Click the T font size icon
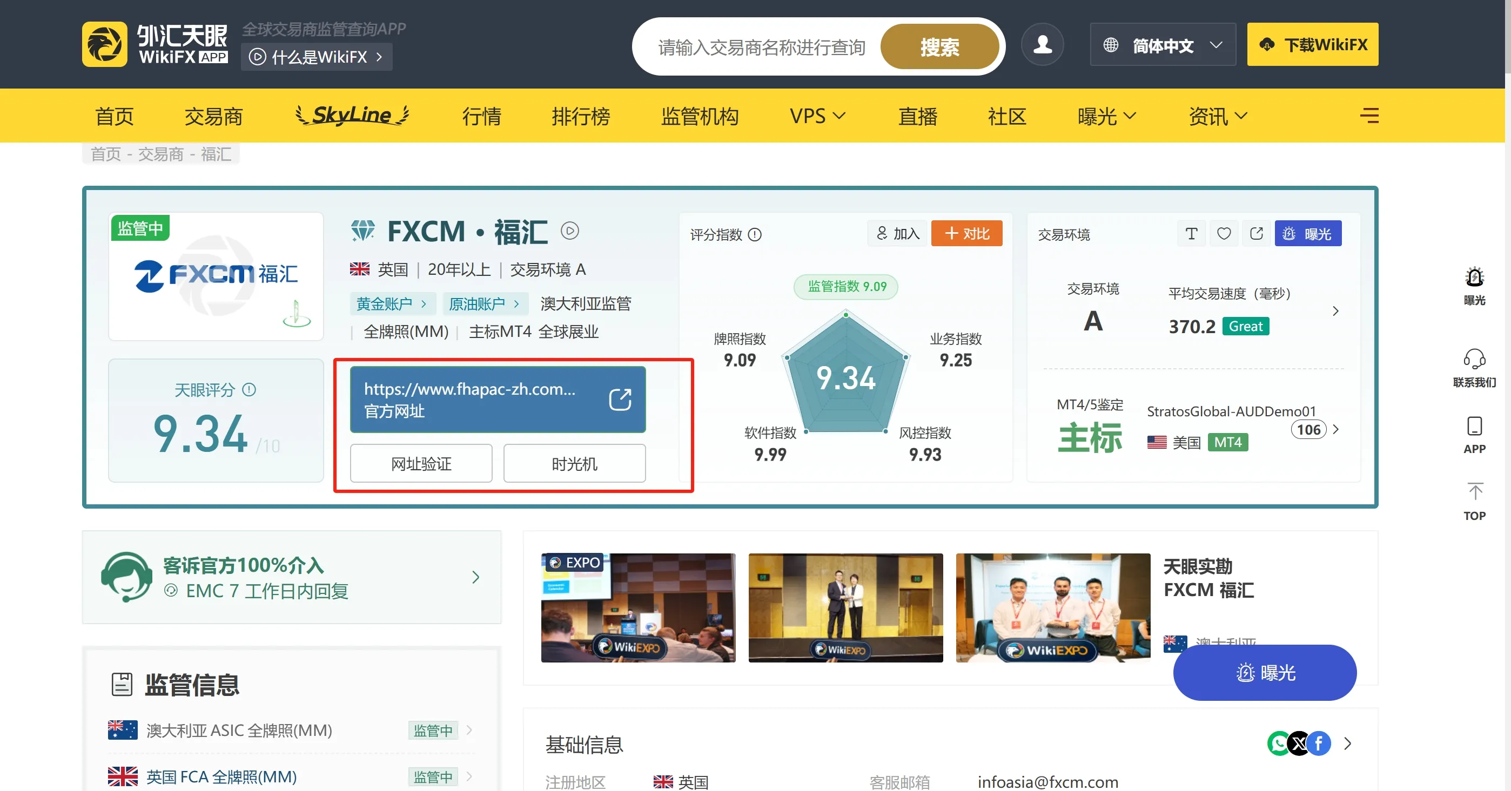Viewport: 1511px width, 791px height. click(x=1191, y=233)
